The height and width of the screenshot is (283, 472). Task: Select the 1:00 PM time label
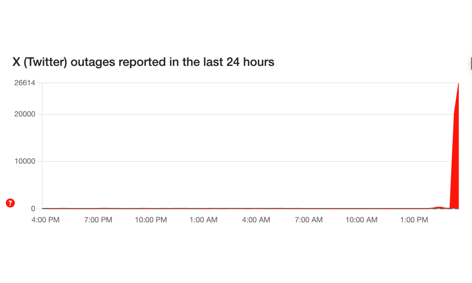[414, 220]
